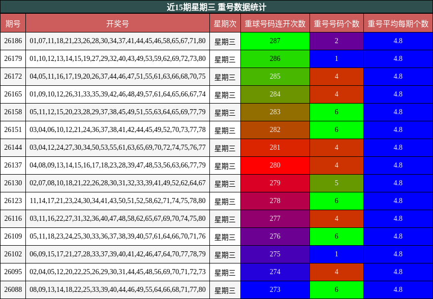Select issue number 26088

click(13, 290)
